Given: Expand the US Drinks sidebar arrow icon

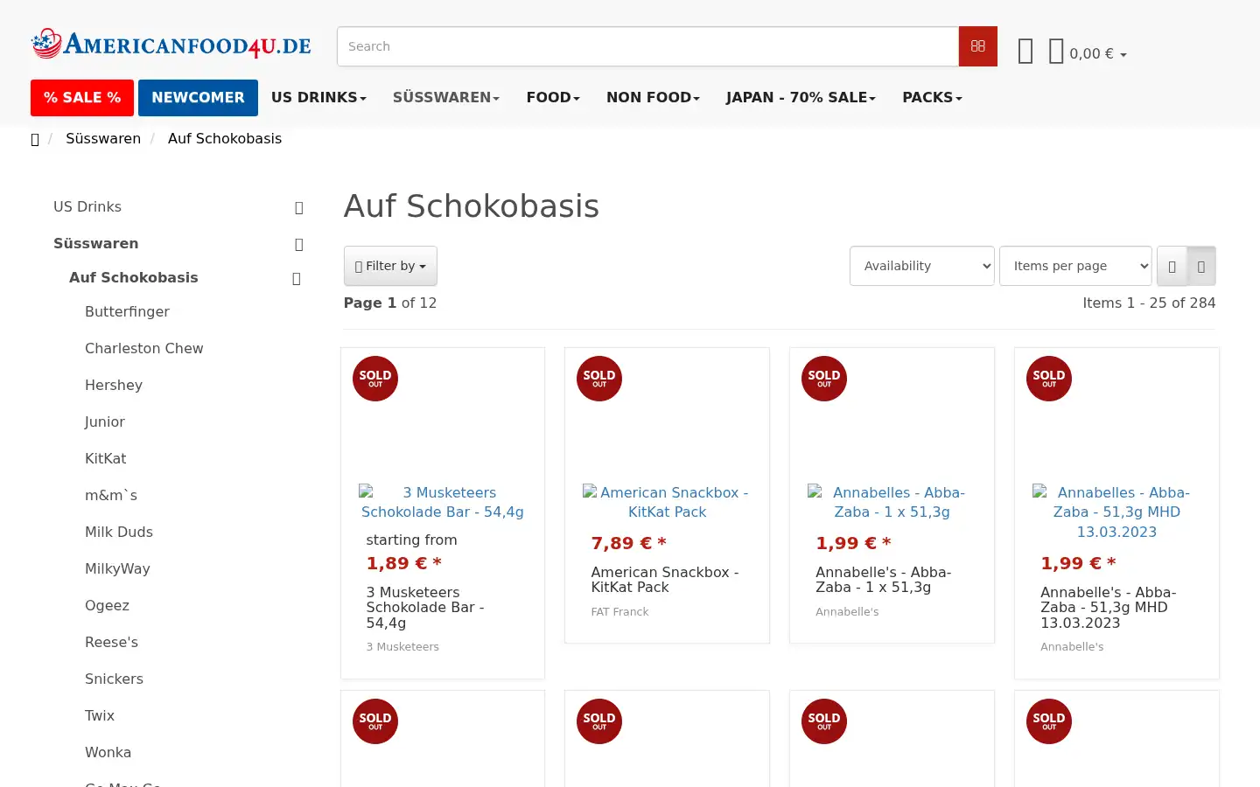Looking at the screenshot, I should 298,207.
